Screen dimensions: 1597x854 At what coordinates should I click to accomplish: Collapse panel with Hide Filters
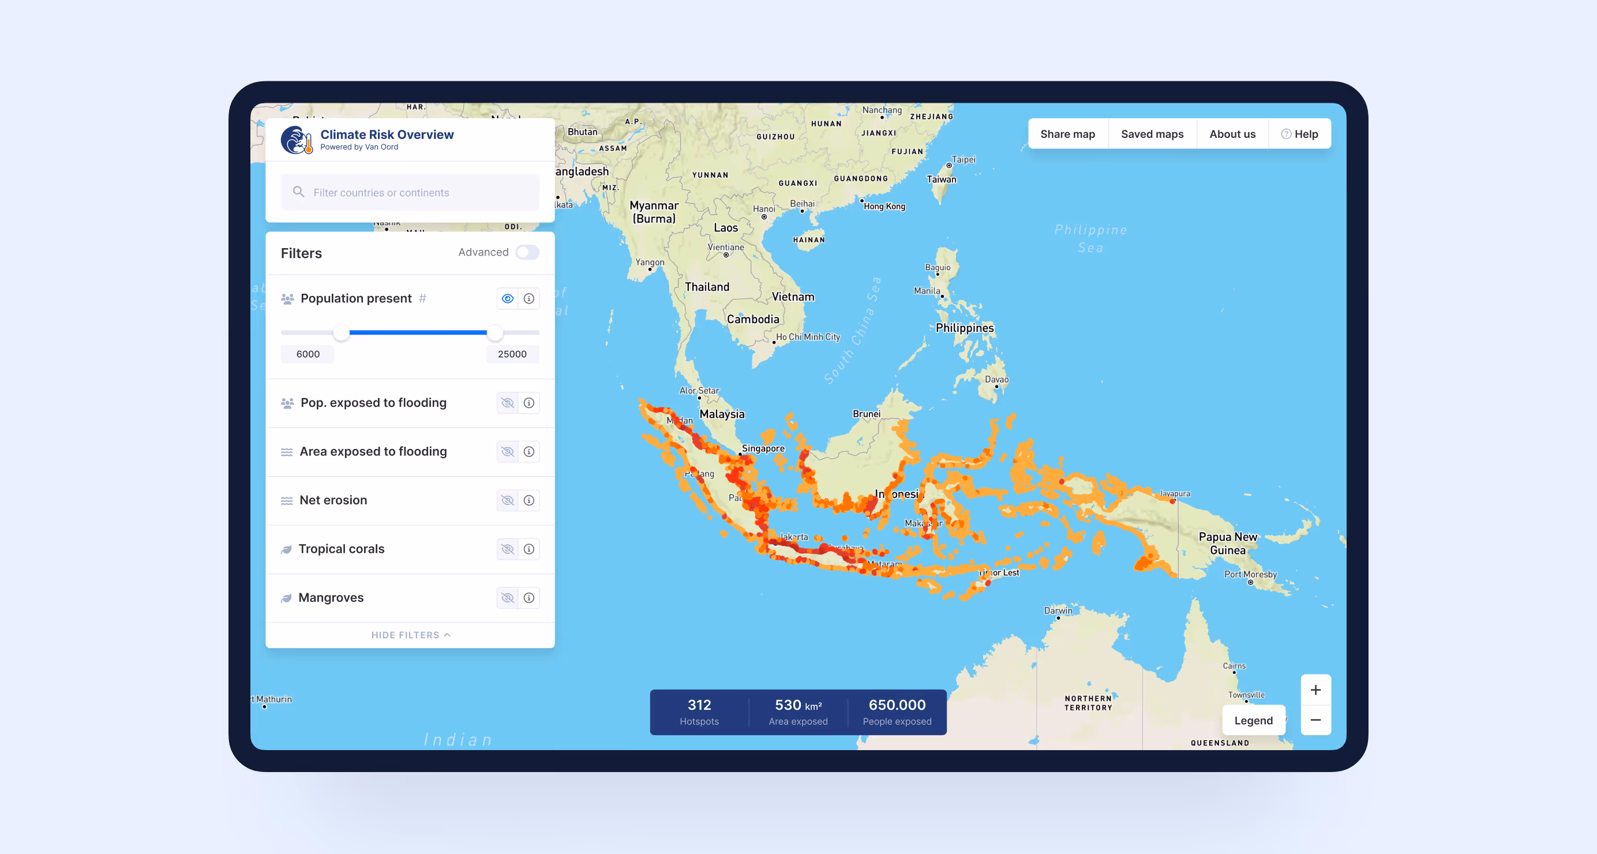[410, 635]
